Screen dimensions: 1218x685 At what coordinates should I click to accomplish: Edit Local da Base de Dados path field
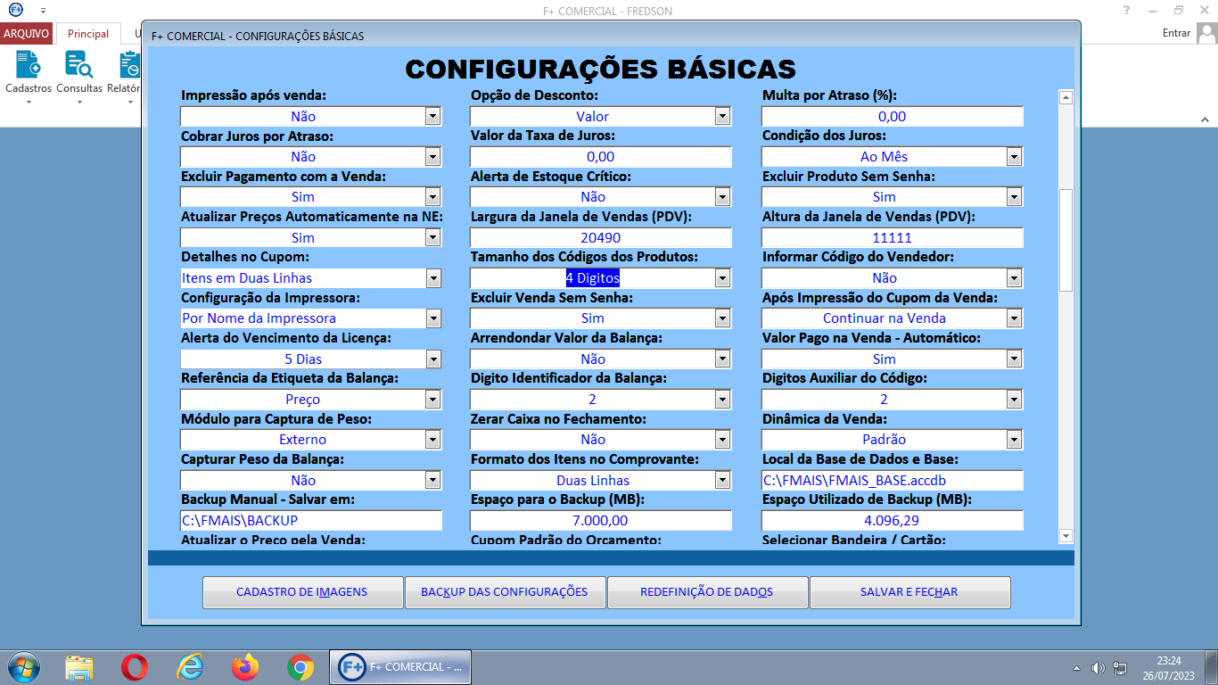click(892, 480)
